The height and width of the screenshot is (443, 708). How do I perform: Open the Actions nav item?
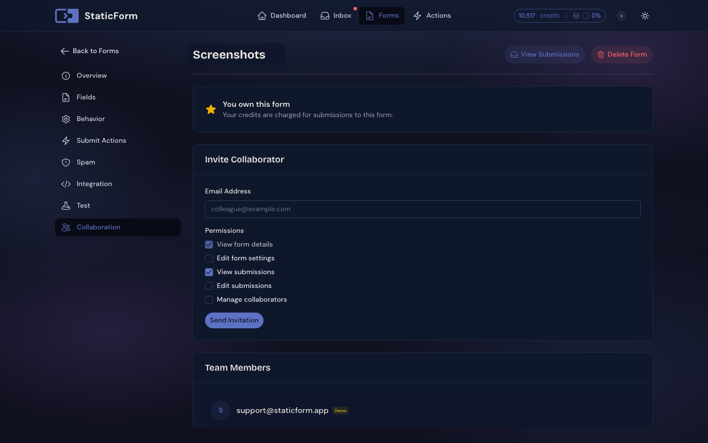click(432, 16)
